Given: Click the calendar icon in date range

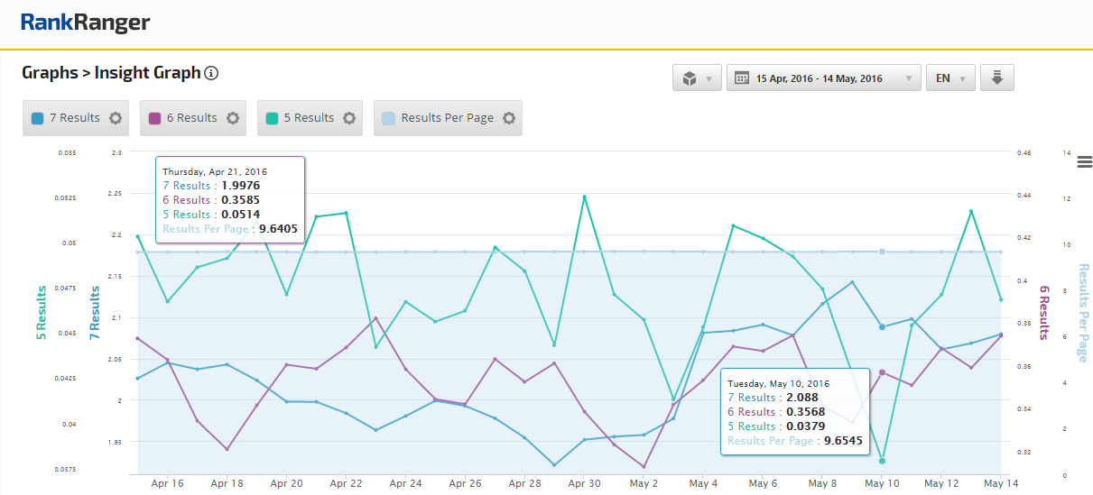Looking at the screenshot, I should pyautogui.click(x=742, y=78).
